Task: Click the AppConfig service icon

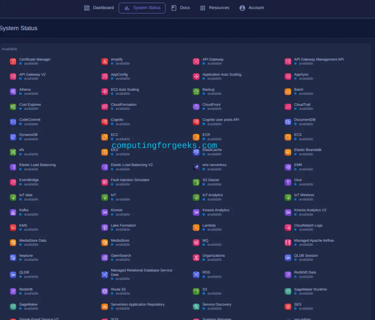Action: pyautogui.click(x=104, y=77)
